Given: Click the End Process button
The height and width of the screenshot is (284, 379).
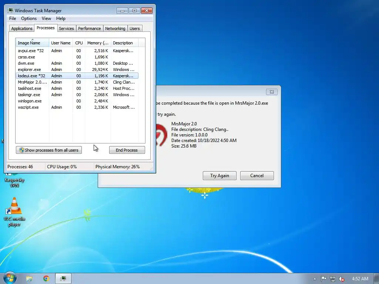Looking at the screenshot, I should 127,150.
